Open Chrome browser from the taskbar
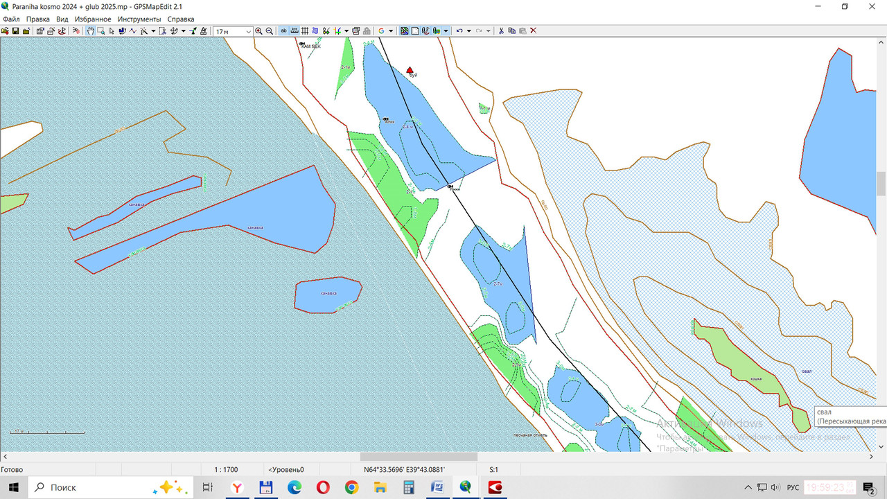The height and width of the screenshot is (499, 887). pos(351,487)
